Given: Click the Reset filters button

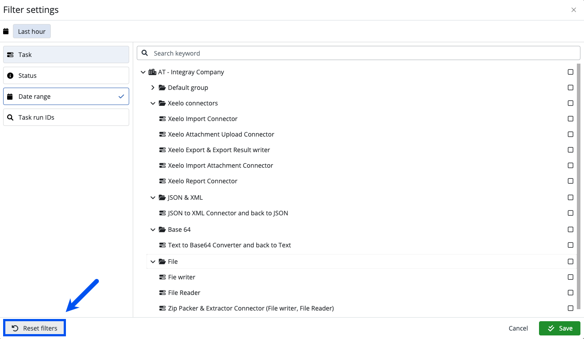Looking at the screenshot, I should (34, 328).
